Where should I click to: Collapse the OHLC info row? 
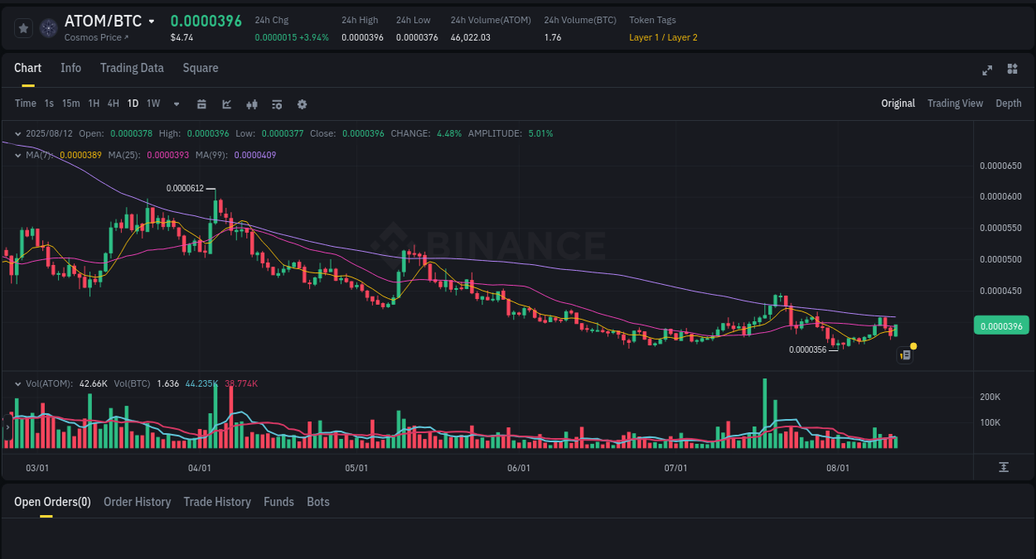click(17, 133)
